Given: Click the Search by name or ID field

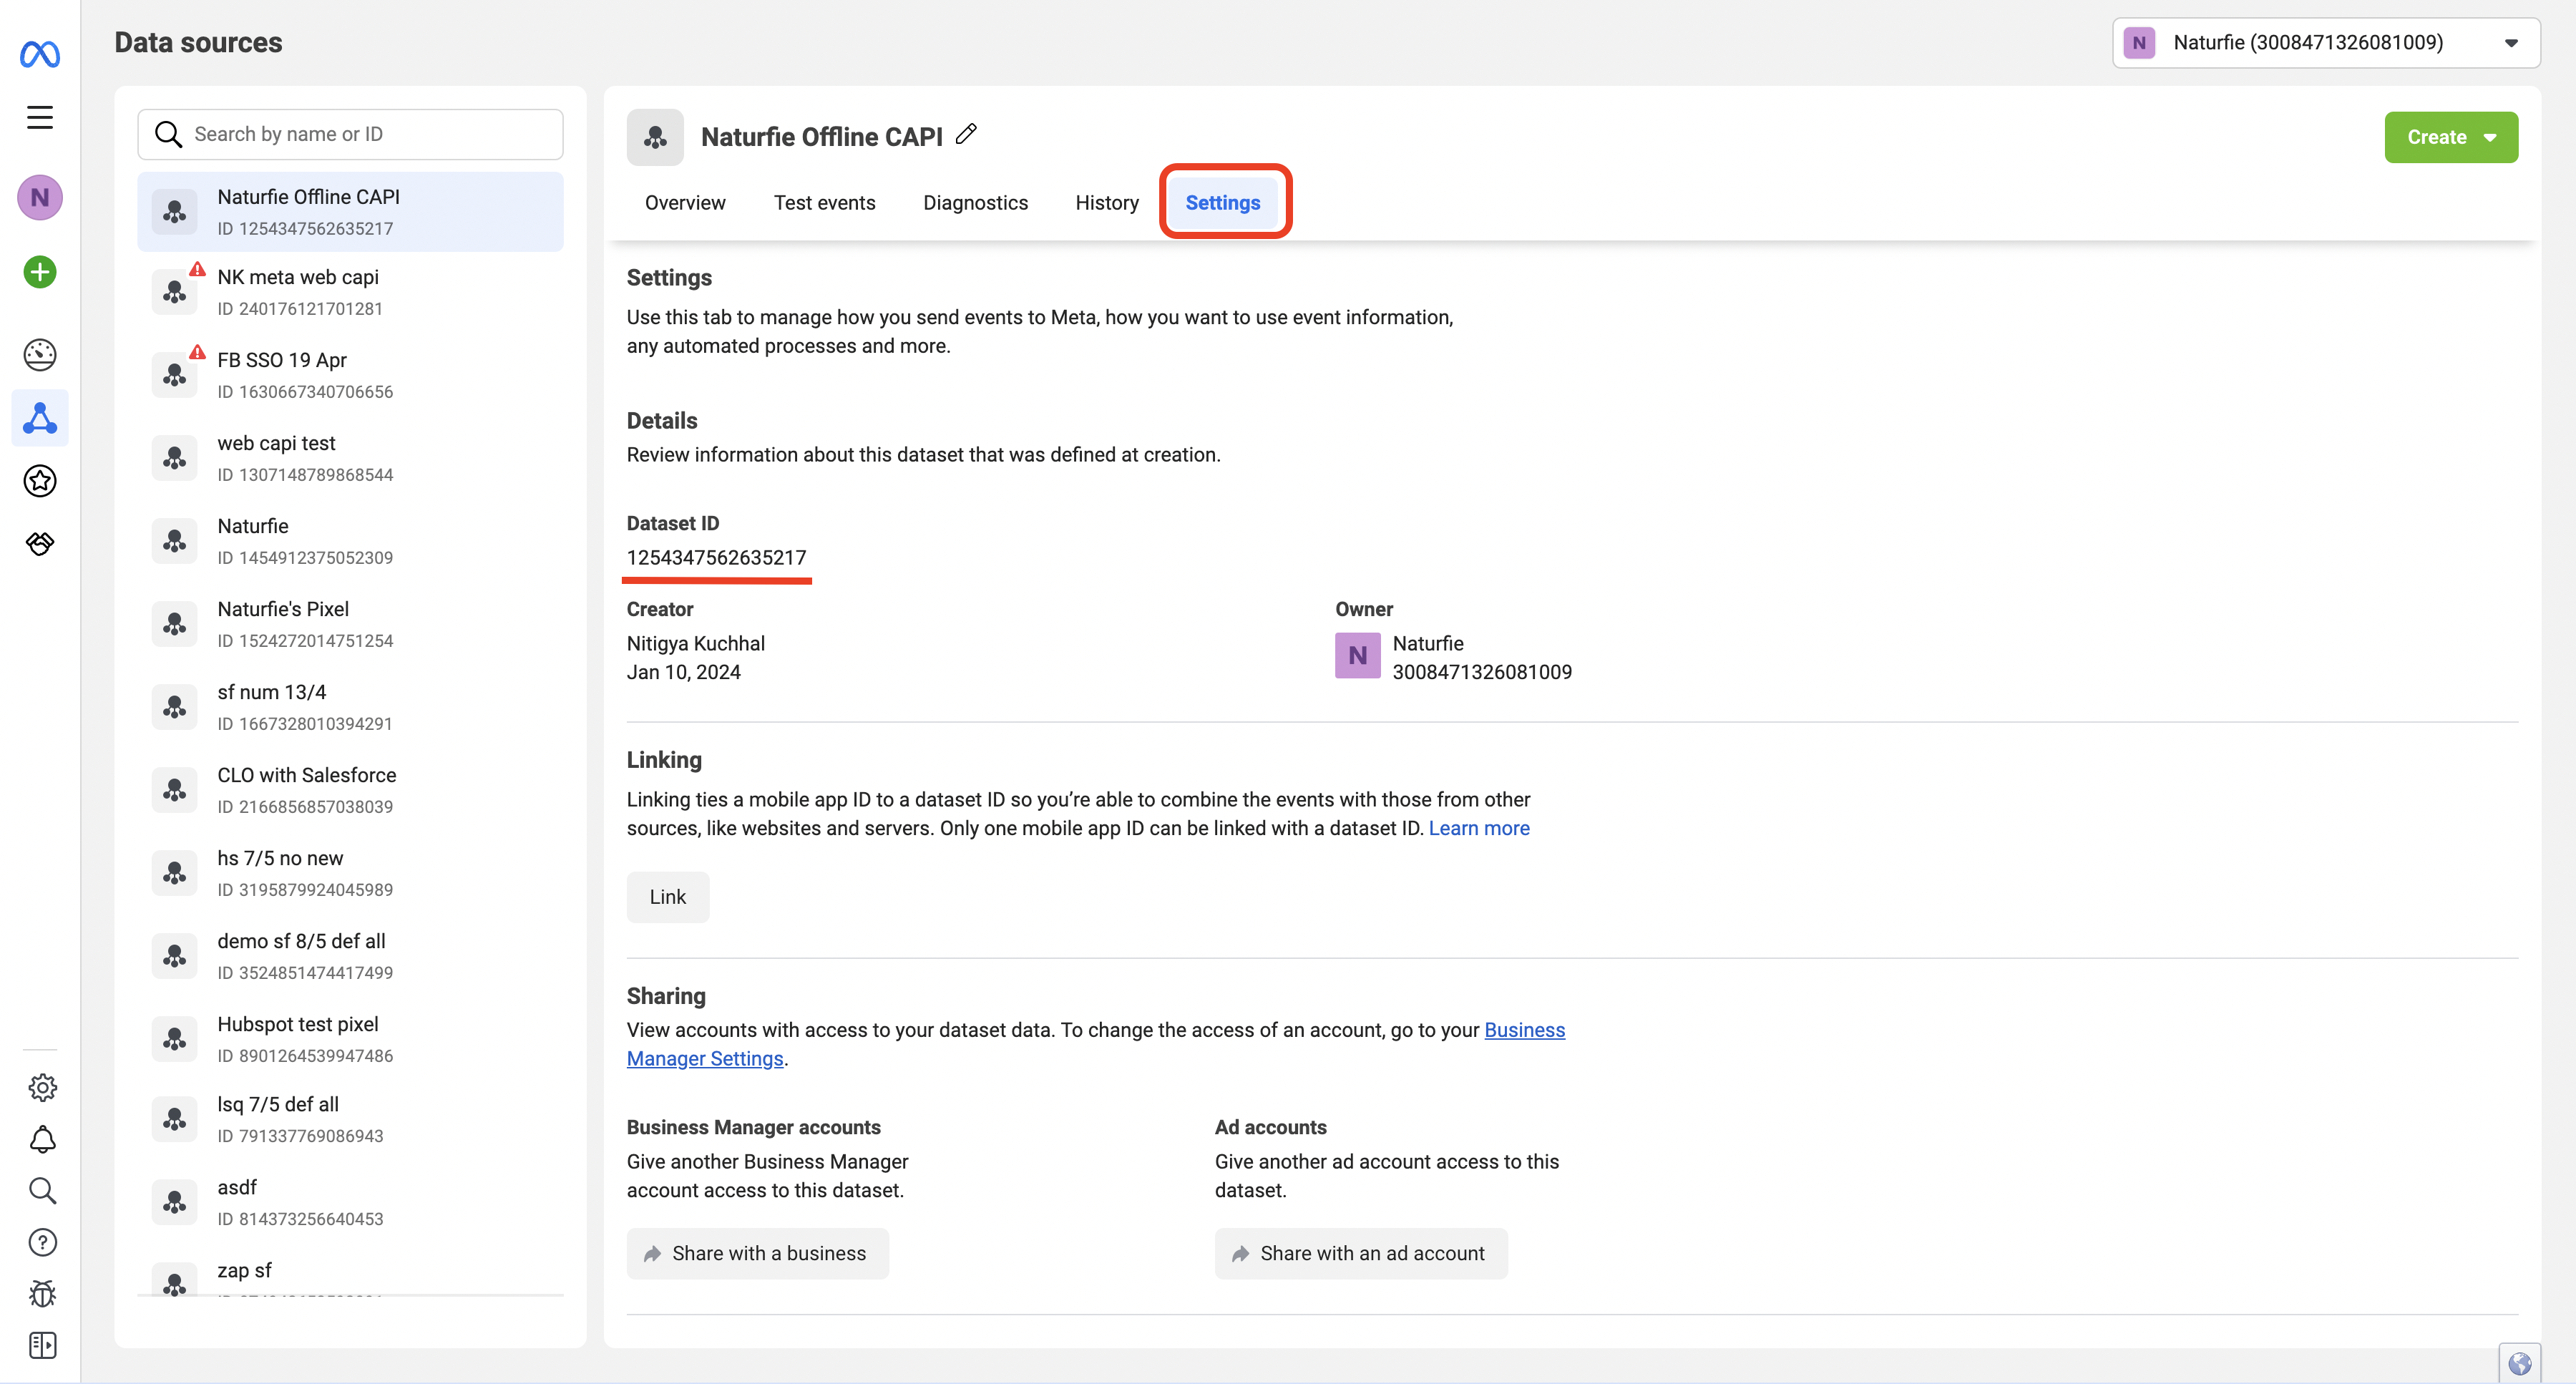Looking at the screenshot, I should coord(350,134).
